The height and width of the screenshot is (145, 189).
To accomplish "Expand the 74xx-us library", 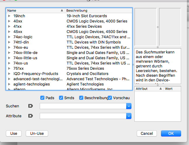I will [x=9, y=63].
